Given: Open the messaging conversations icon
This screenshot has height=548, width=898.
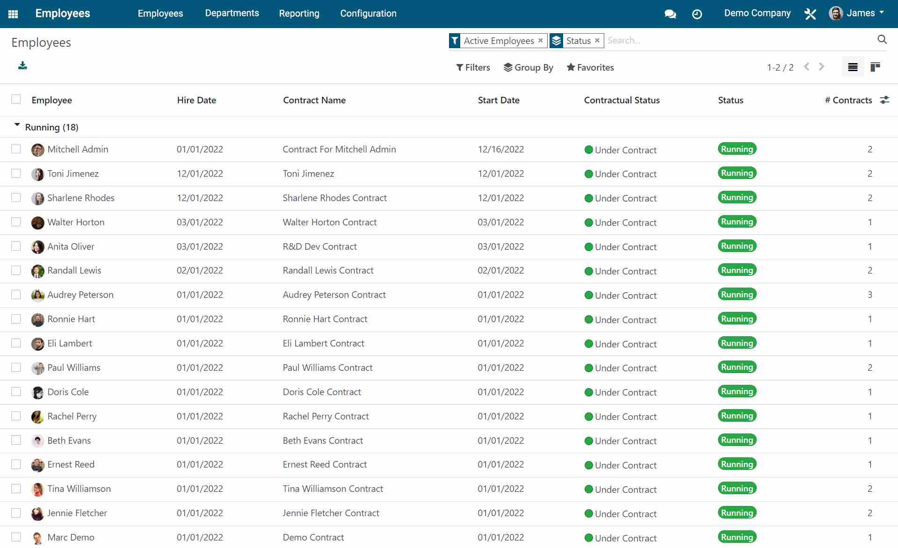Looking at the screenshot, I should tap(670, 14).
